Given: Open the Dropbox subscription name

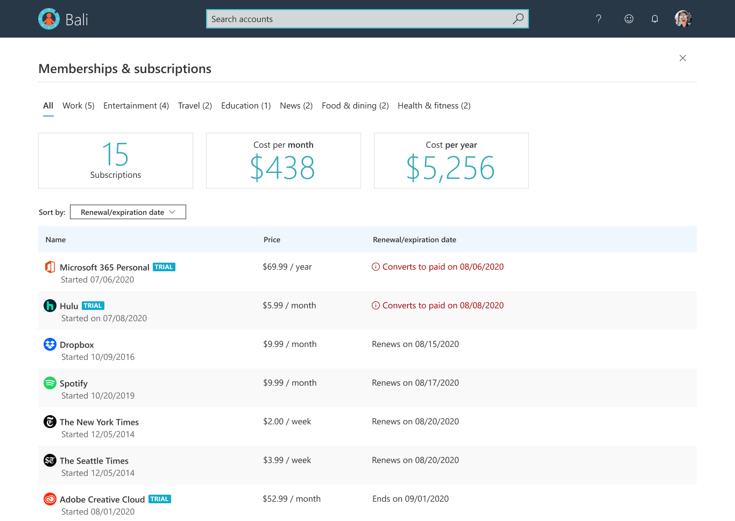Looking at the screenshot, I should click(x=77, y=345).
